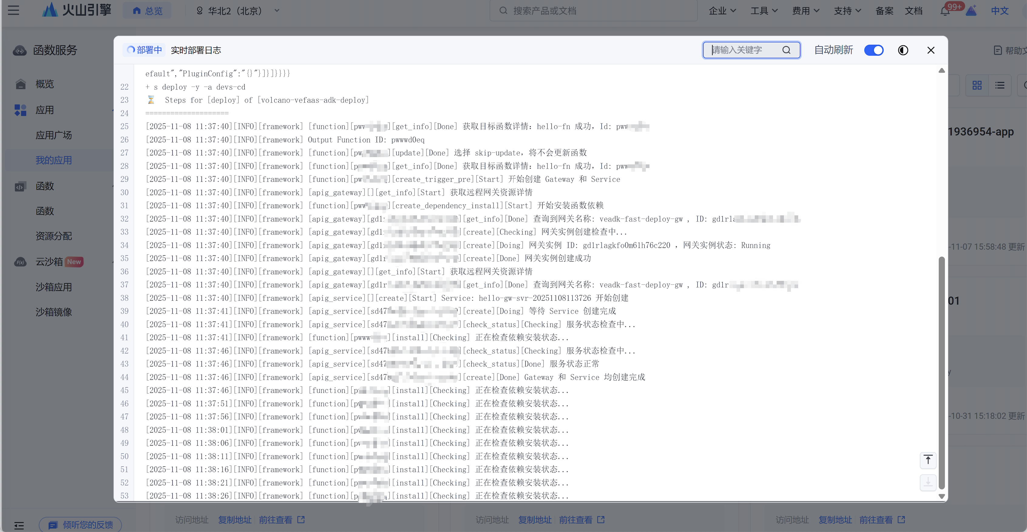This screenshot has height=532, width=1027.
Task: Click scroll-to-bottom arrow button in log
Action: click(x=928, y=483)
